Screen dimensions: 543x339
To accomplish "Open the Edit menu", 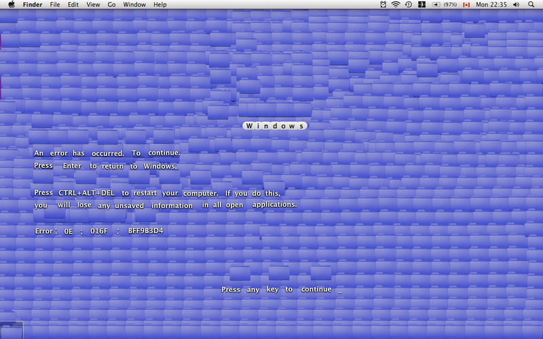I will coord(73,5).
